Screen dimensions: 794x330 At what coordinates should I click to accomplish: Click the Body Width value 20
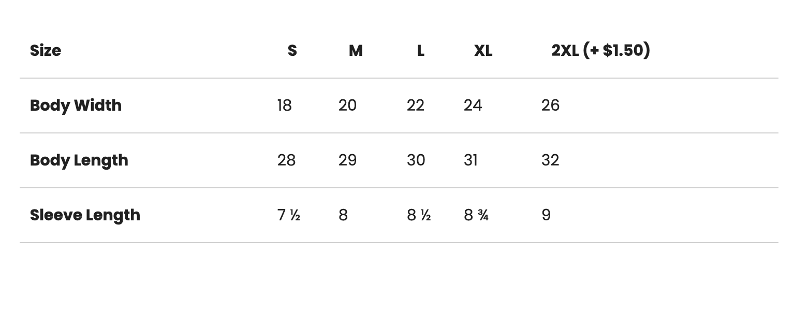(x=347, y=106)
